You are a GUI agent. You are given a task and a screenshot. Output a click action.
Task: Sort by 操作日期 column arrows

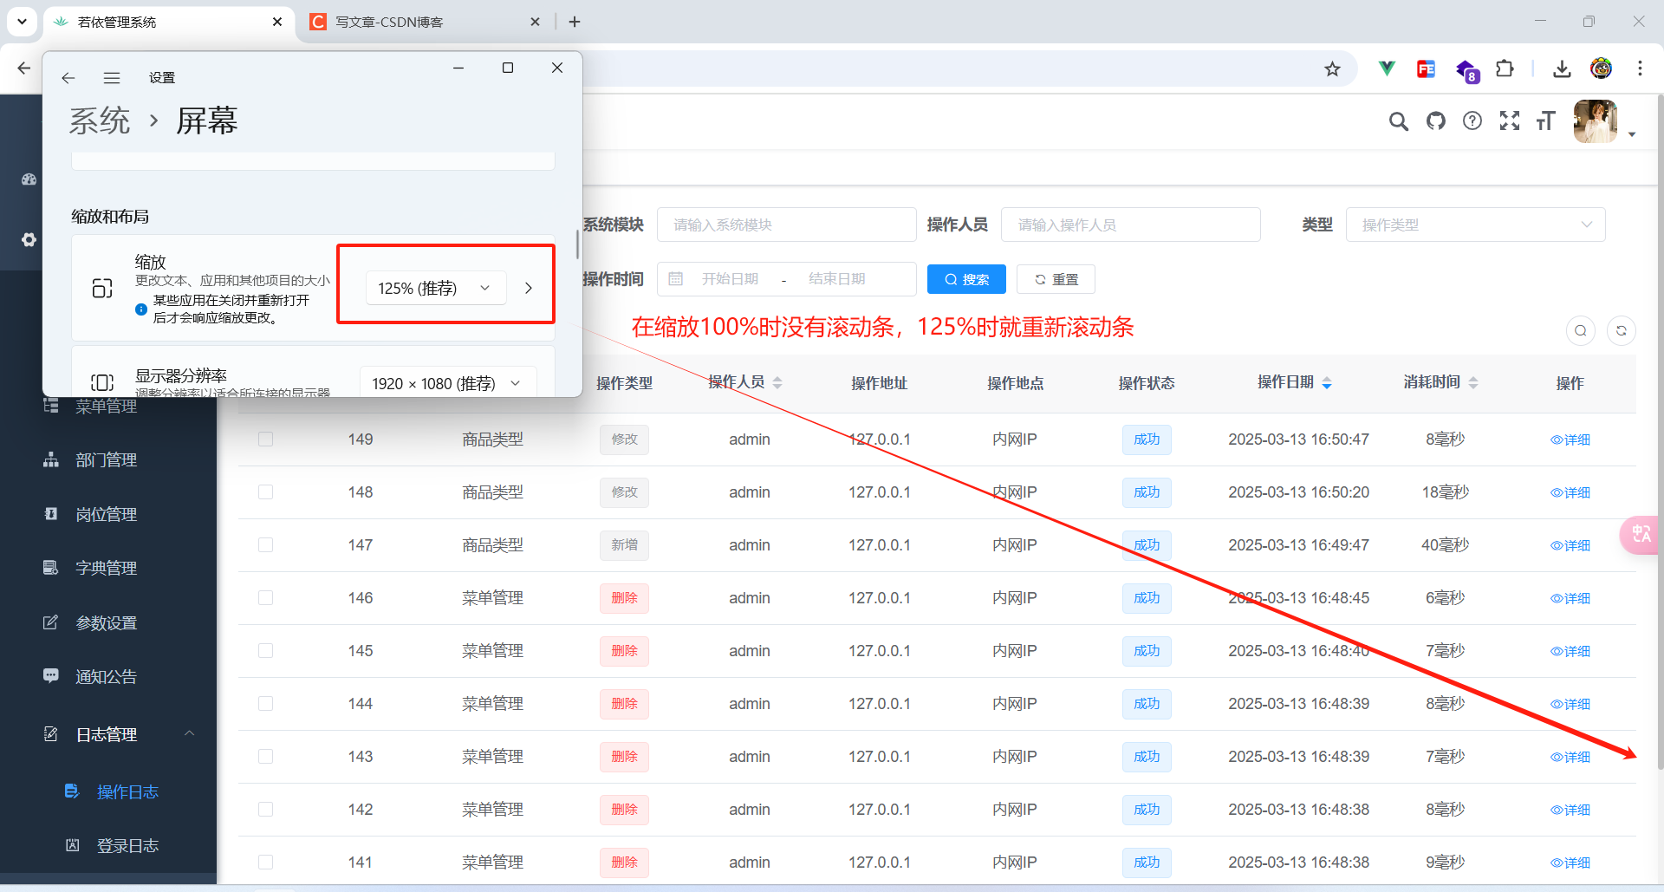pyautogui.click(x=1327, y=382)
